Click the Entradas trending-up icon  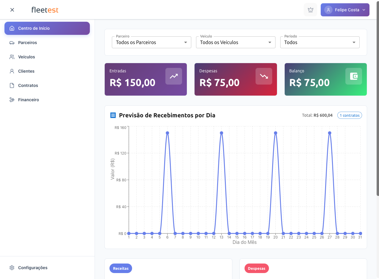[173, 77]
